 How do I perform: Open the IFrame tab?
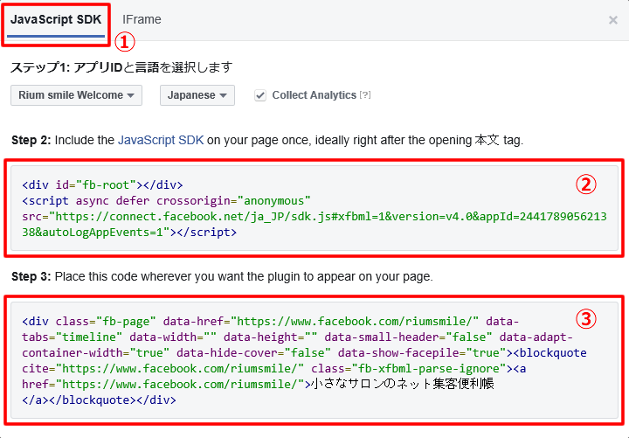point(142,20)
